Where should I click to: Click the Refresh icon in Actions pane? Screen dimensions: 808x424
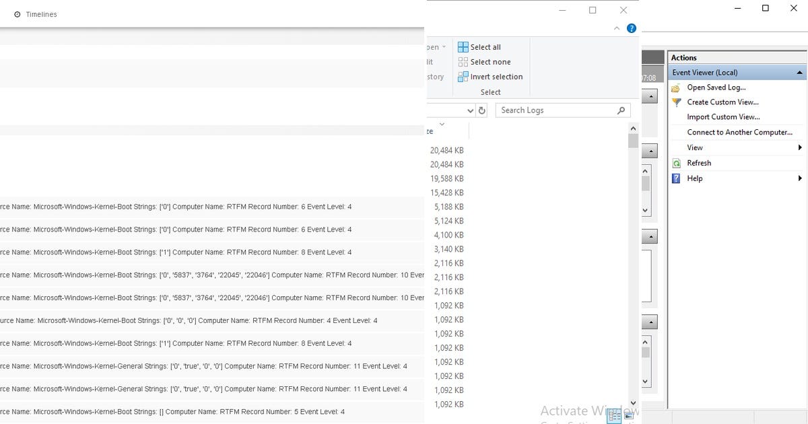click(x=677, y=163)
